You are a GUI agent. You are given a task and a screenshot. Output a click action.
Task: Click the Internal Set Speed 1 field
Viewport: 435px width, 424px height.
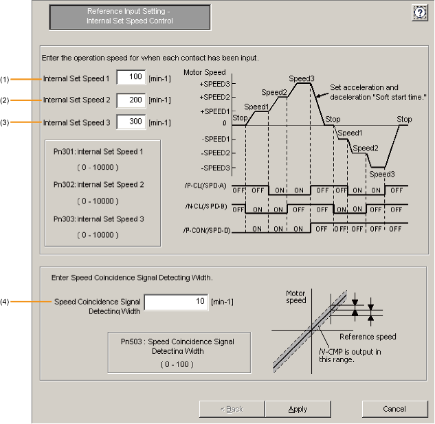tap(131, 78)
